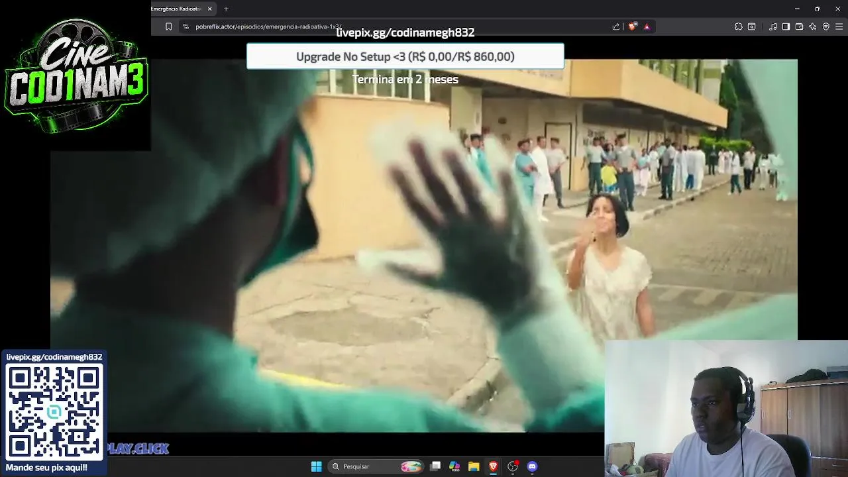Screen dimensions: 848x477
Task: Open Brave Shields lion icon
Action: tap(632, 26)
